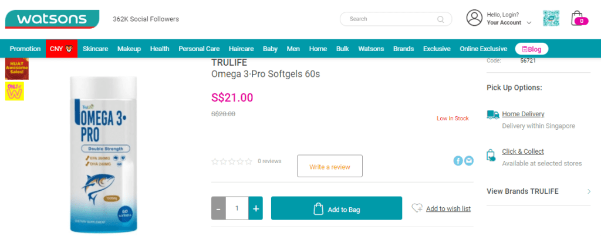Open the CNY menu item

pyautogui.click(x=61, y=49)
